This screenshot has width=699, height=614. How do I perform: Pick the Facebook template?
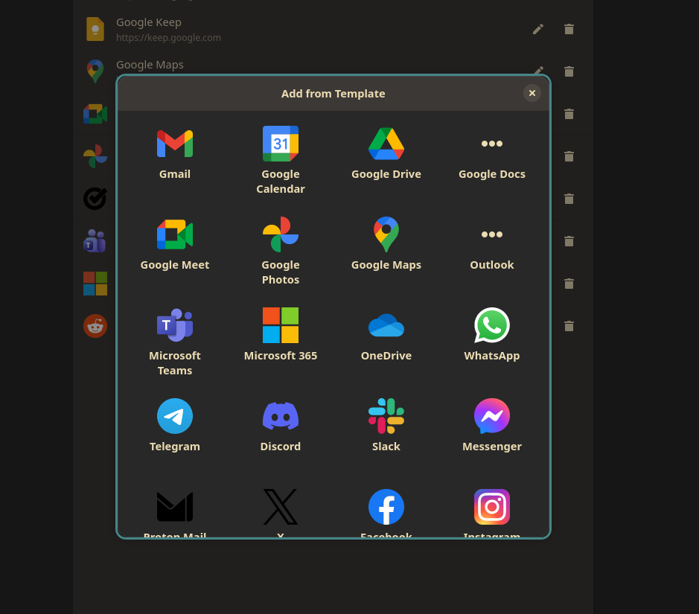[386, 511]
